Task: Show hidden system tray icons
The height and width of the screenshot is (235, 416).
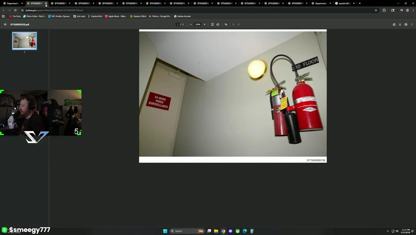Action: 388,231
